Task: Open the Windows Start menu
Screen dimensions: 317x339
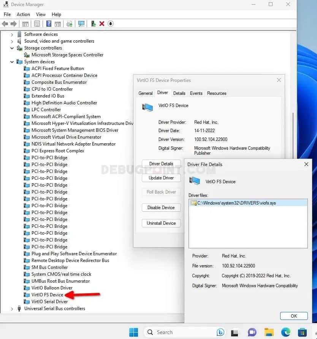Action: [x=133, y=332]
